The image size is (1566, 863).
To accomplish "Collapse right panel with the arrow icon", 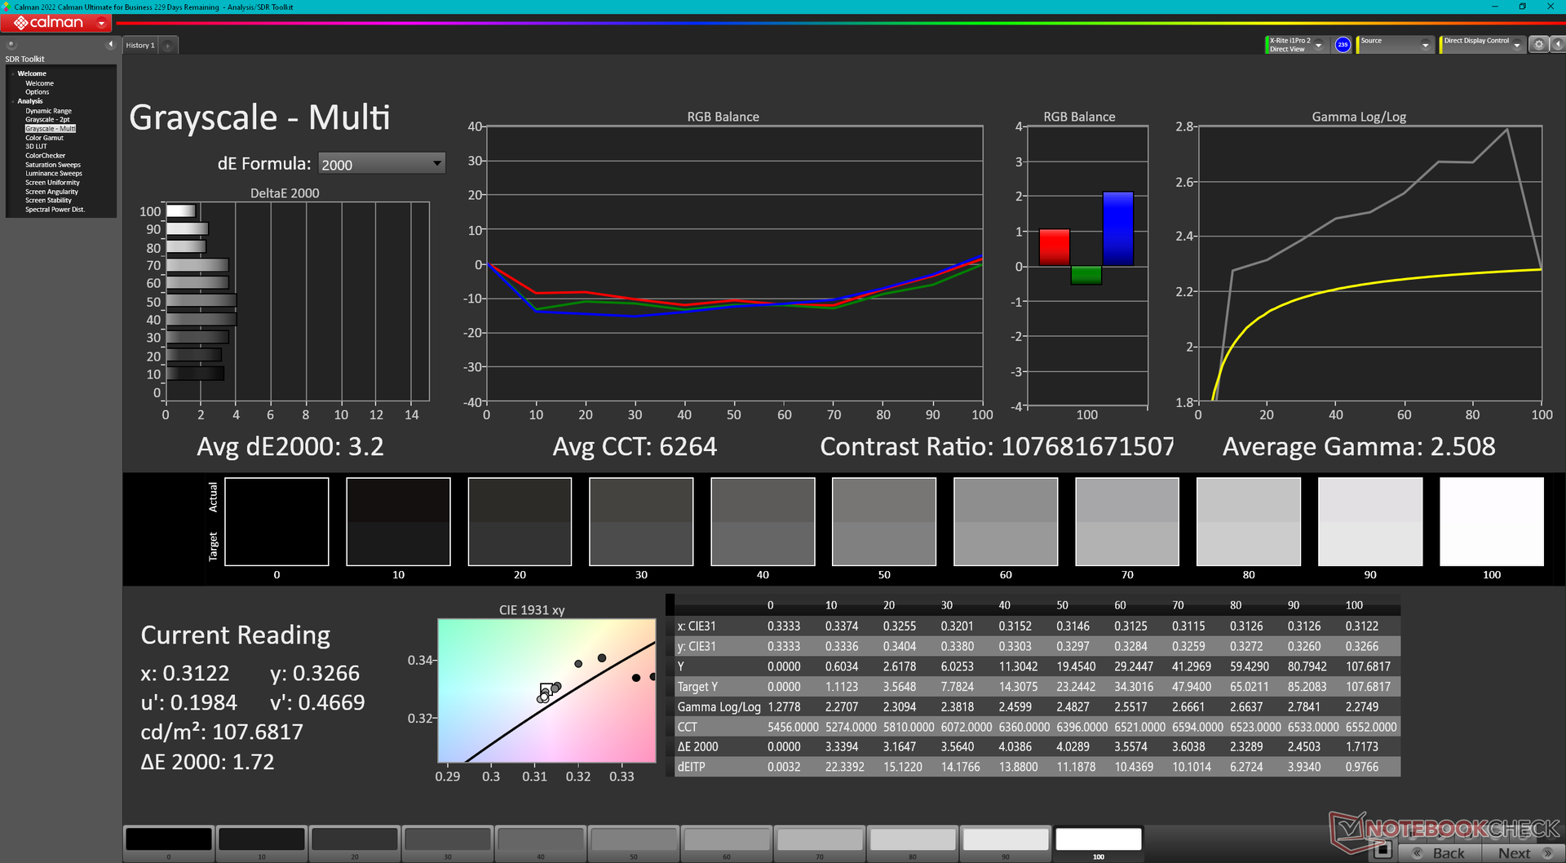I will pos(1556,45).
